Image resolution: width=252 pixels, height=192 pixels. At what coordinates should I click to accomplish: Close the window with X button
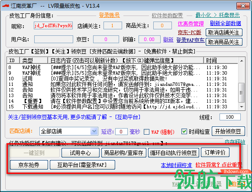[x=243, y=6]
